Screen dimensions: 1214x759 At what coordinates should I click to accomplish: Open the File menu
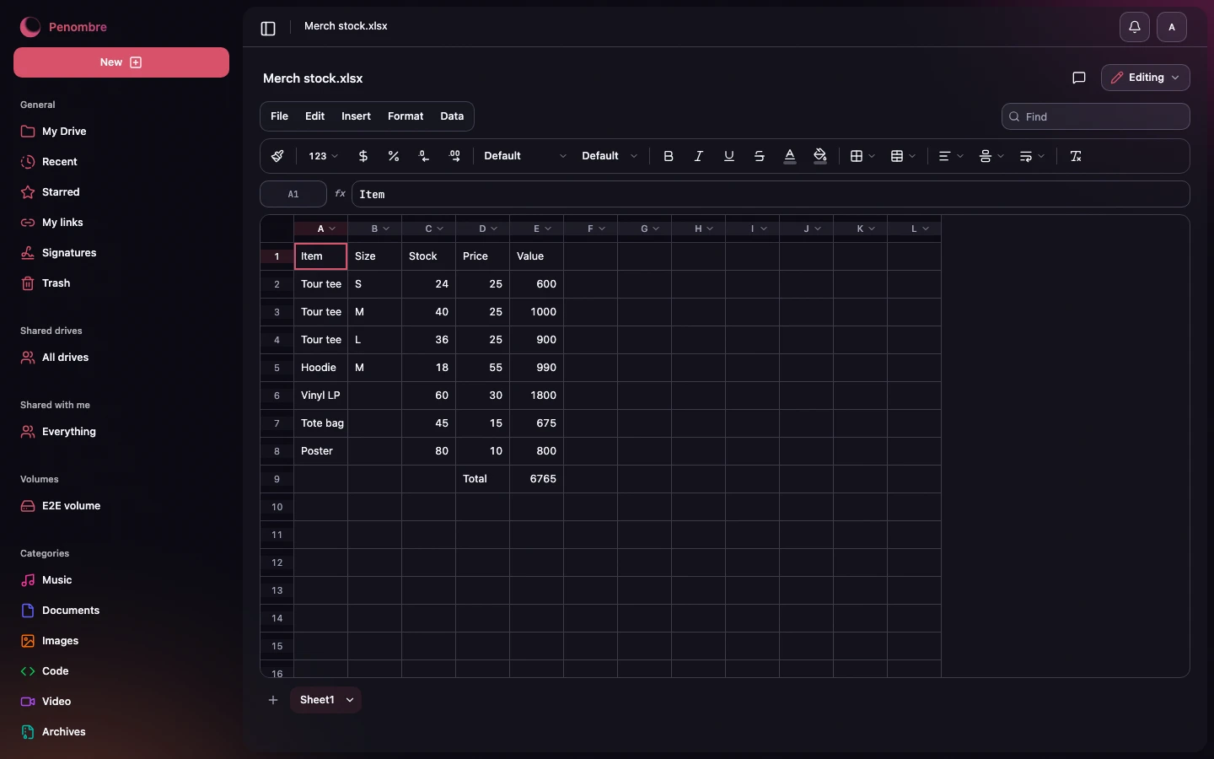(279, 116)
